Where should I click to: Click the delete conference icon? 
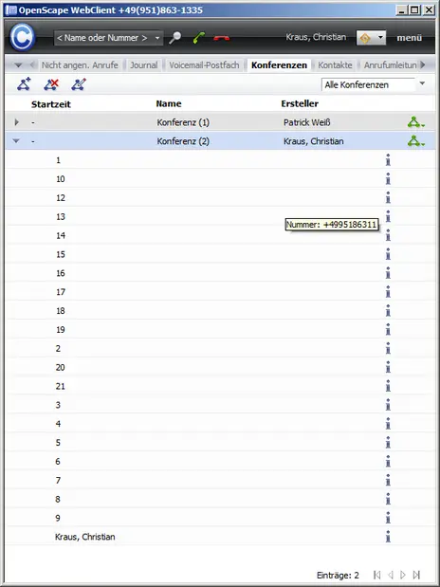(51, 84)
